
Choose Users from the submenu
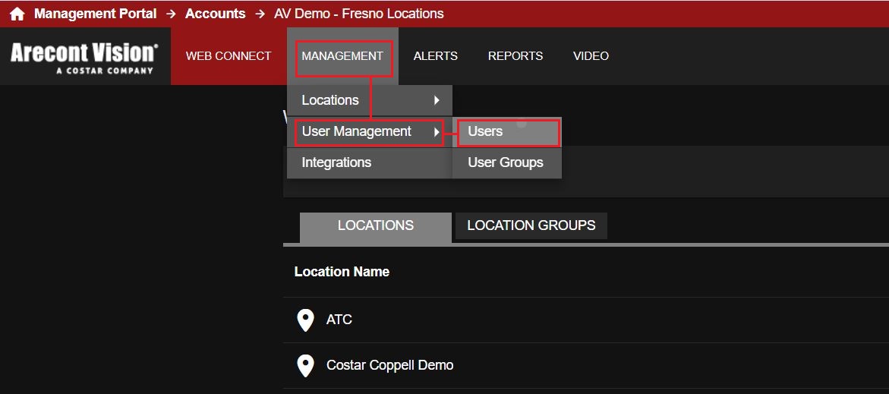click(x=507, y=131)
